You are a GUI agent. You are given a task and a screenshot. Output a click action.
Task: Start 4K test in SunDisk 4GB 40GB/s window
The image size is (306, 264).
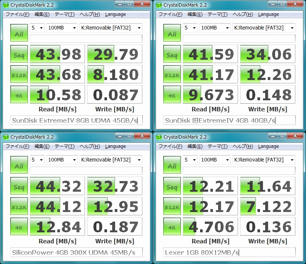(172, 94)
